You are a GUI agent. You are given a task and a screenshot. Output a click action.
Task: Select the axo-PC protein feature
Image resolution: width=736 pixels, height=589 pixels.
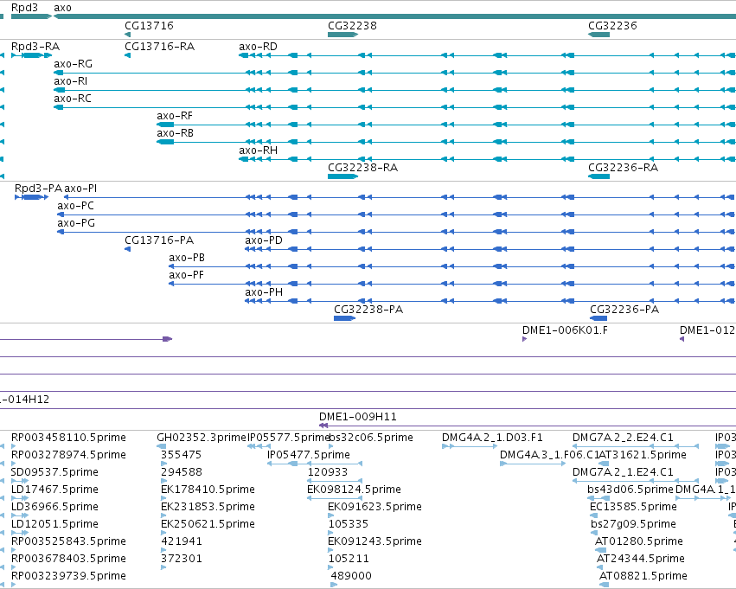[x=75, y=206]
